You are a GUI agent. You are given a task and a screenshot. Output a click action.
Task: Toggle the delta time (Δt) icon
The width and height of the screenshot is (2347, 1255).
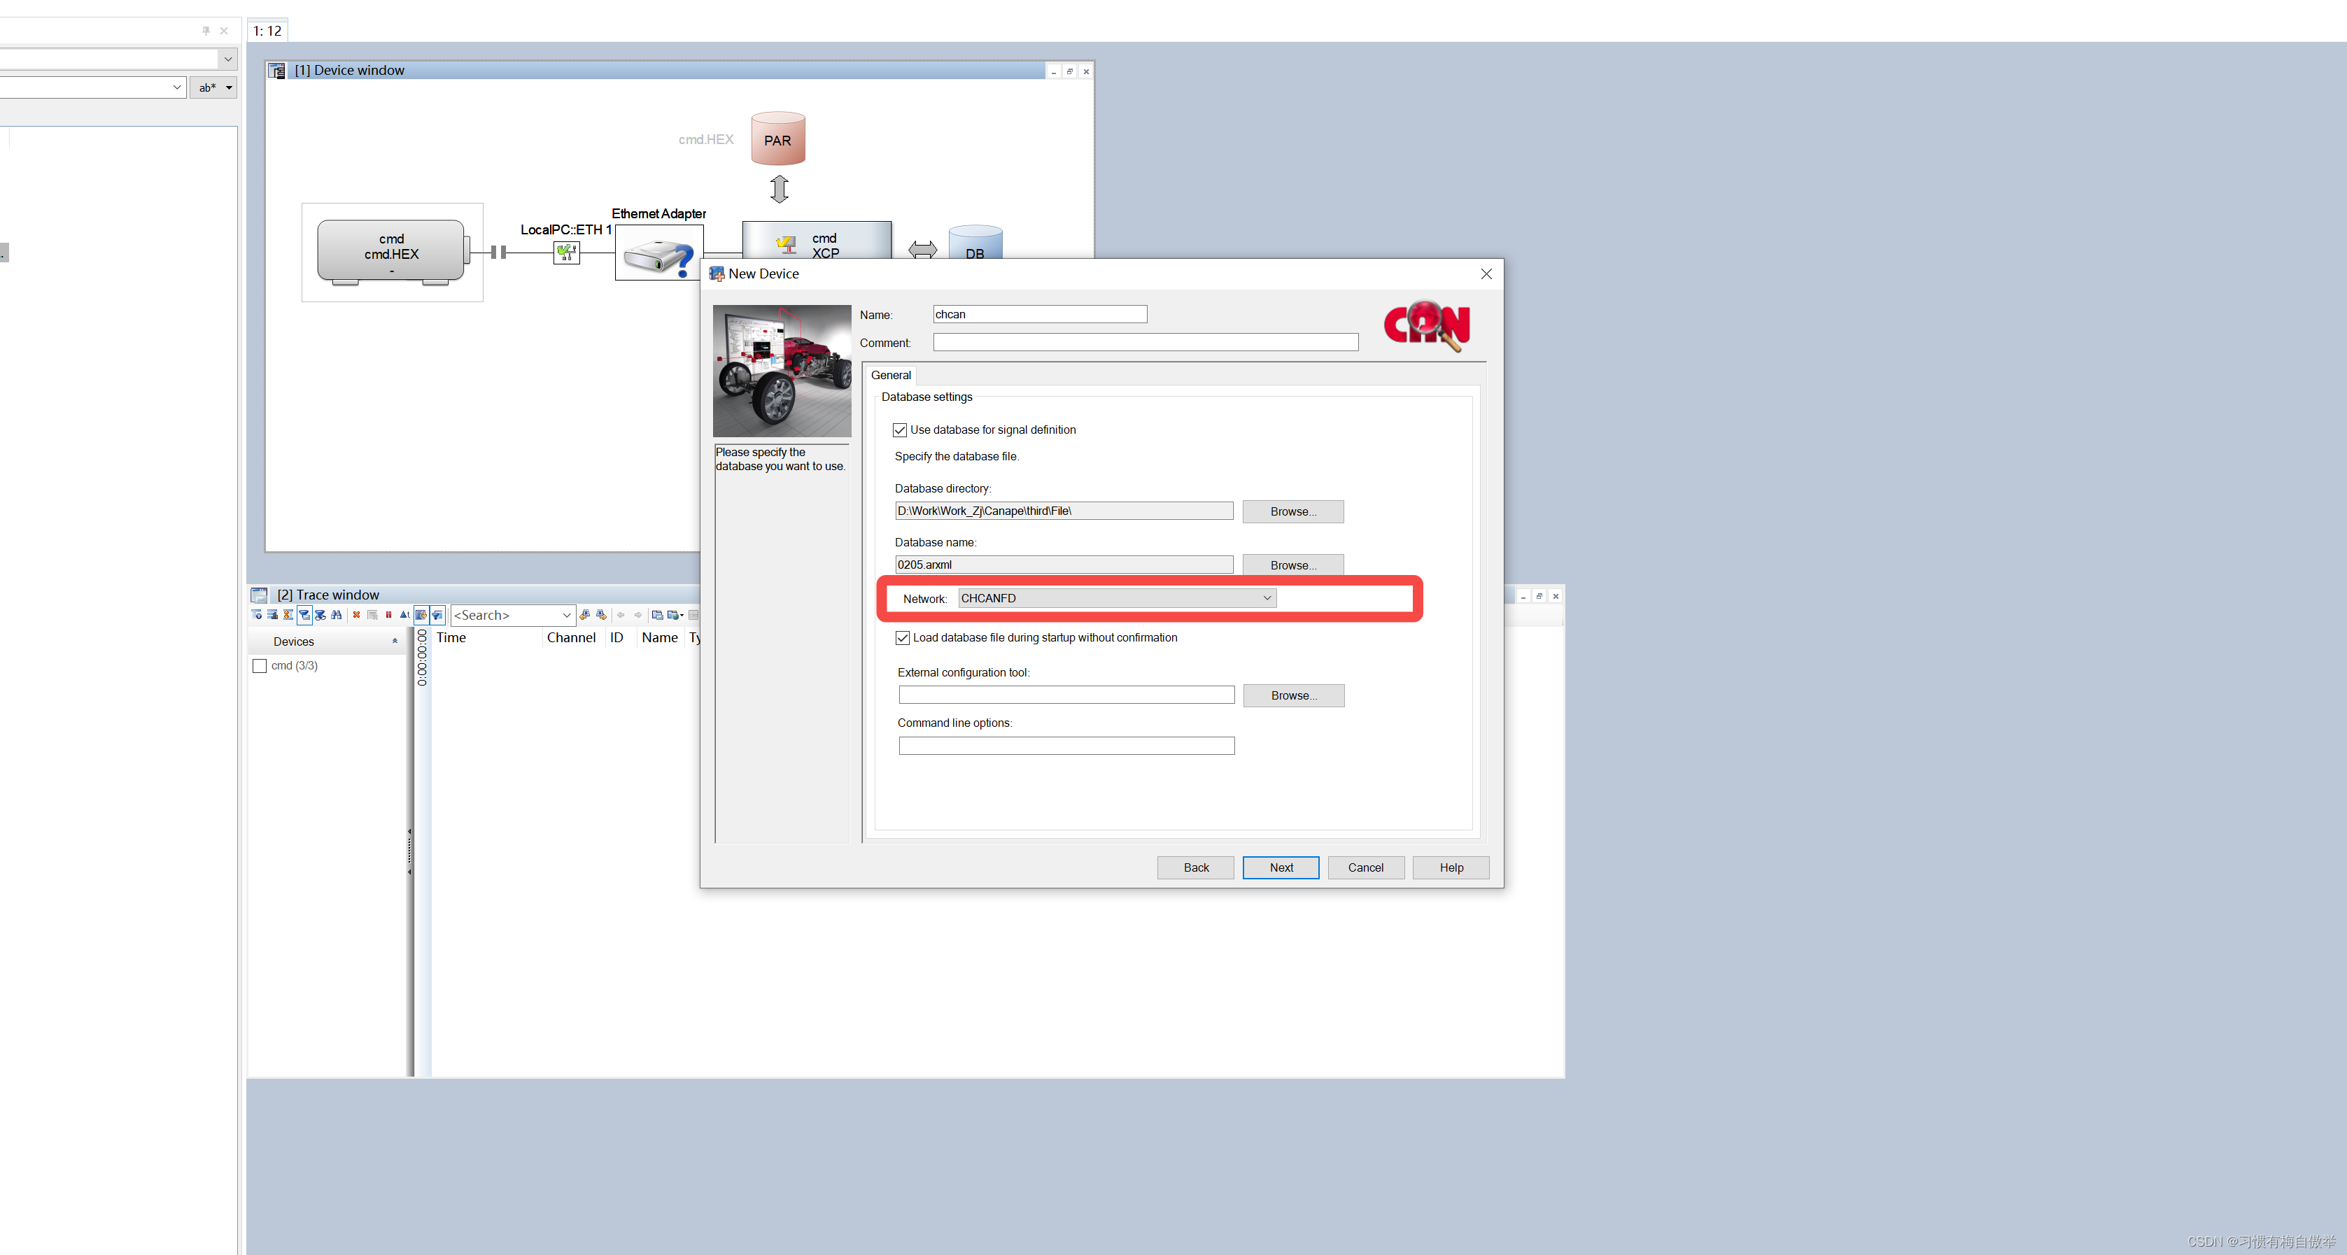click(x=404, y=615)
